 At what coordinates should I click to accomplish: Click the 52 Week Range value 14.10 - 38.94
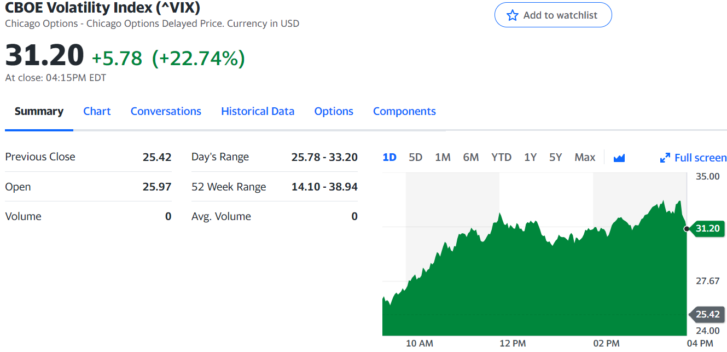tap(324, 187)
